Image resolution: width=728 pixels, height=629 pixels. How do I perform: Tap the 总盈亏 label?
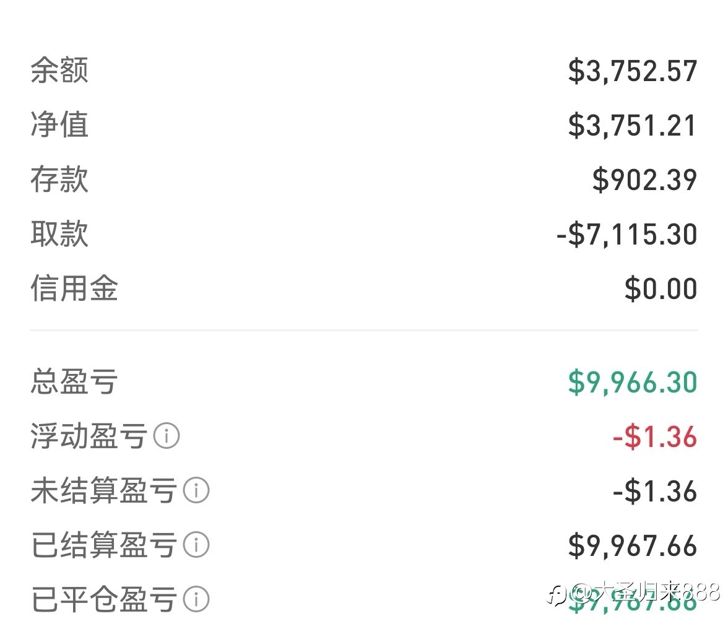[74, 382]
